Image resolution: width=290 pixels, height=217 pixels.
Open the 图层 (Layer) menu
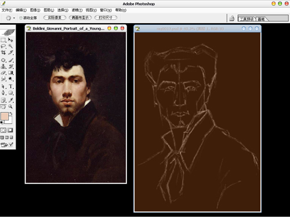(49, 10)
